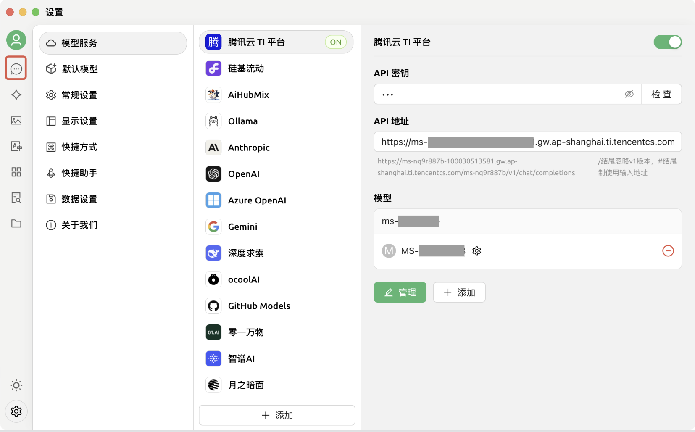
Task: Select Gemini provider
Action: 276,227
